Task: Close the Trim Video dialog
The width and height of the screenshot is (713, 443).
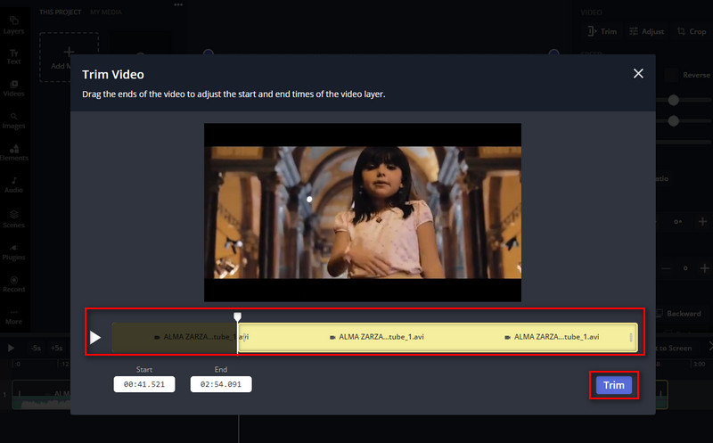Action: [638, 74]
